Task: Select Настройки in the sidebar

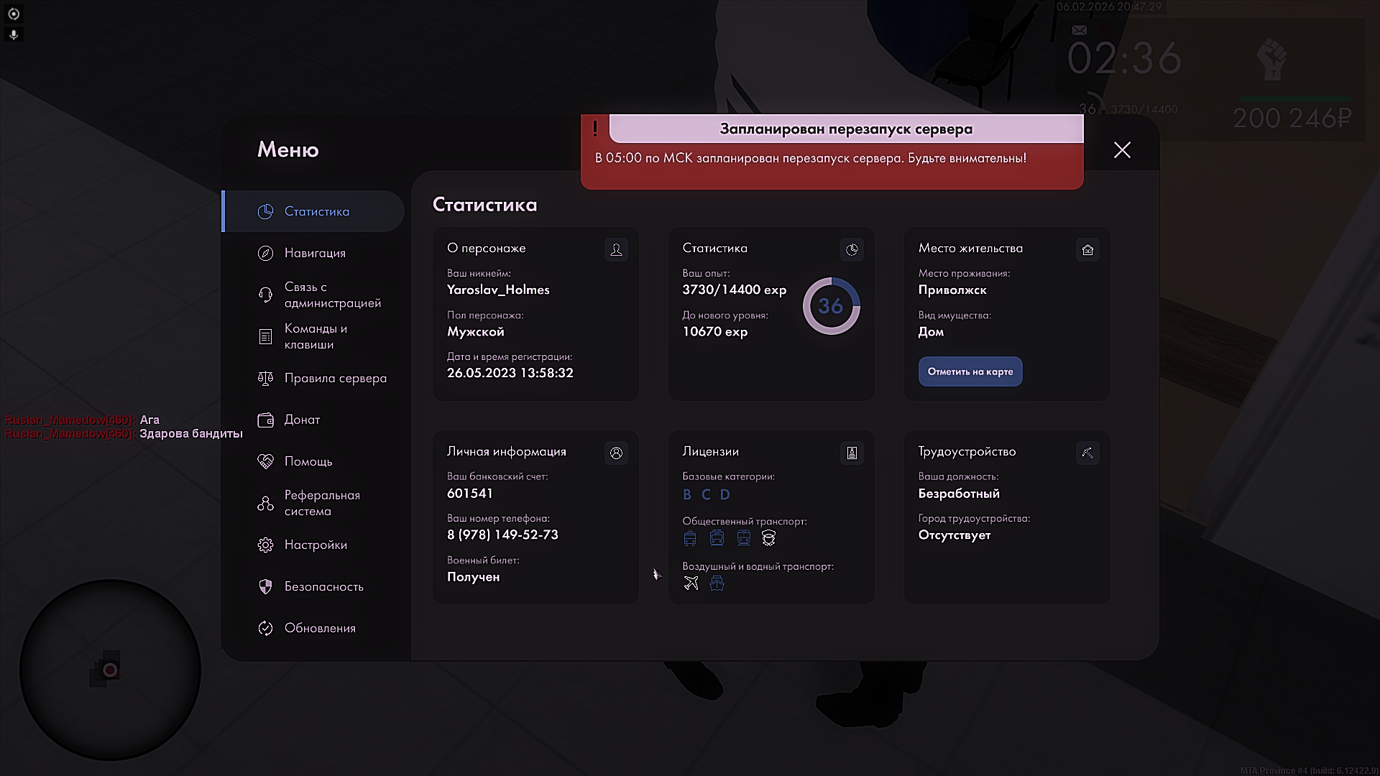Action: tap(315, 545)
